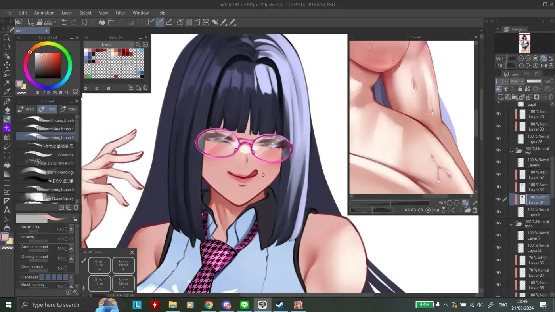Collapse the Hair layer folder

pyautogui.click(x=511, y=151)
